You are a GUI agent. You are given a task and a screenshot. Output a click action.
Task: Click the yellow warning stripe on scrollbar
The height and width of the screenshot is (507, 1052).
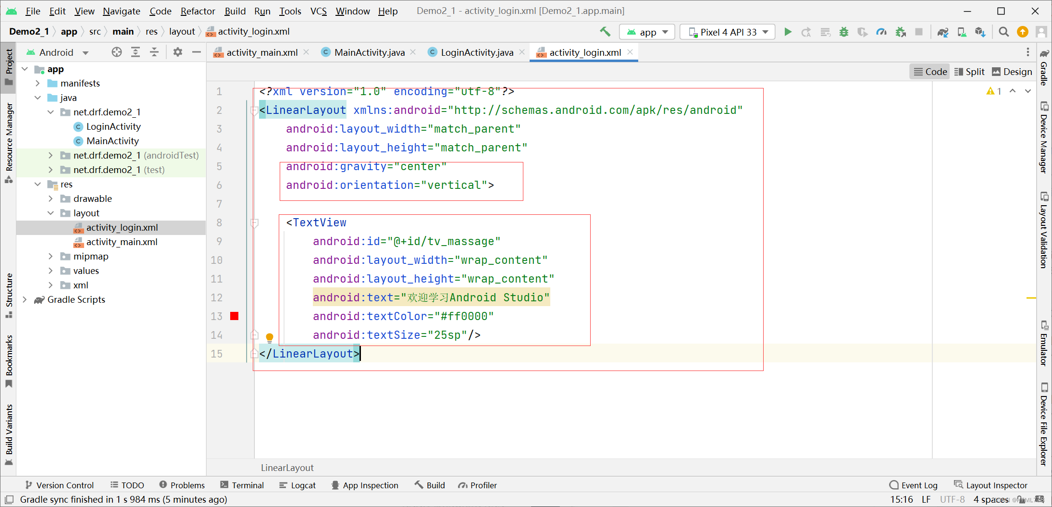1031,298
